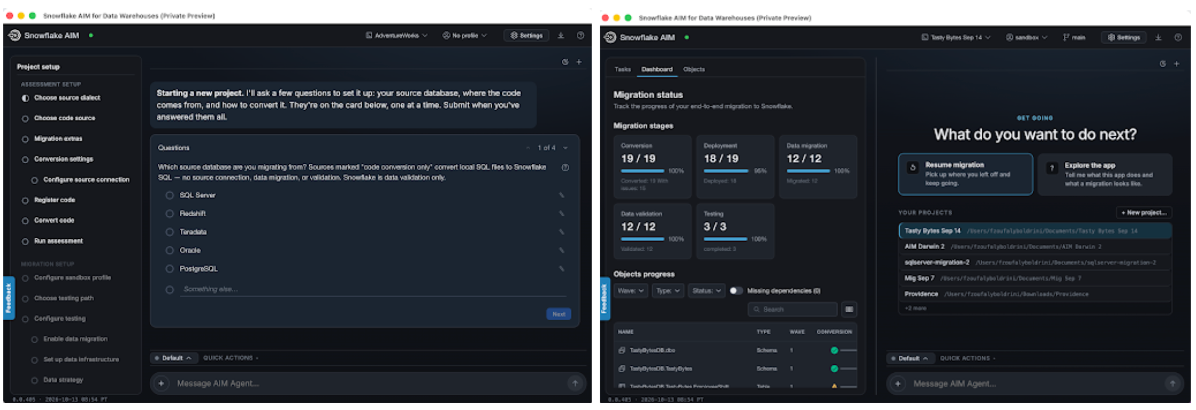Open the help icon in the AdventureWorks window
This screenshot has width=1196, height=410.
(580, 36)
